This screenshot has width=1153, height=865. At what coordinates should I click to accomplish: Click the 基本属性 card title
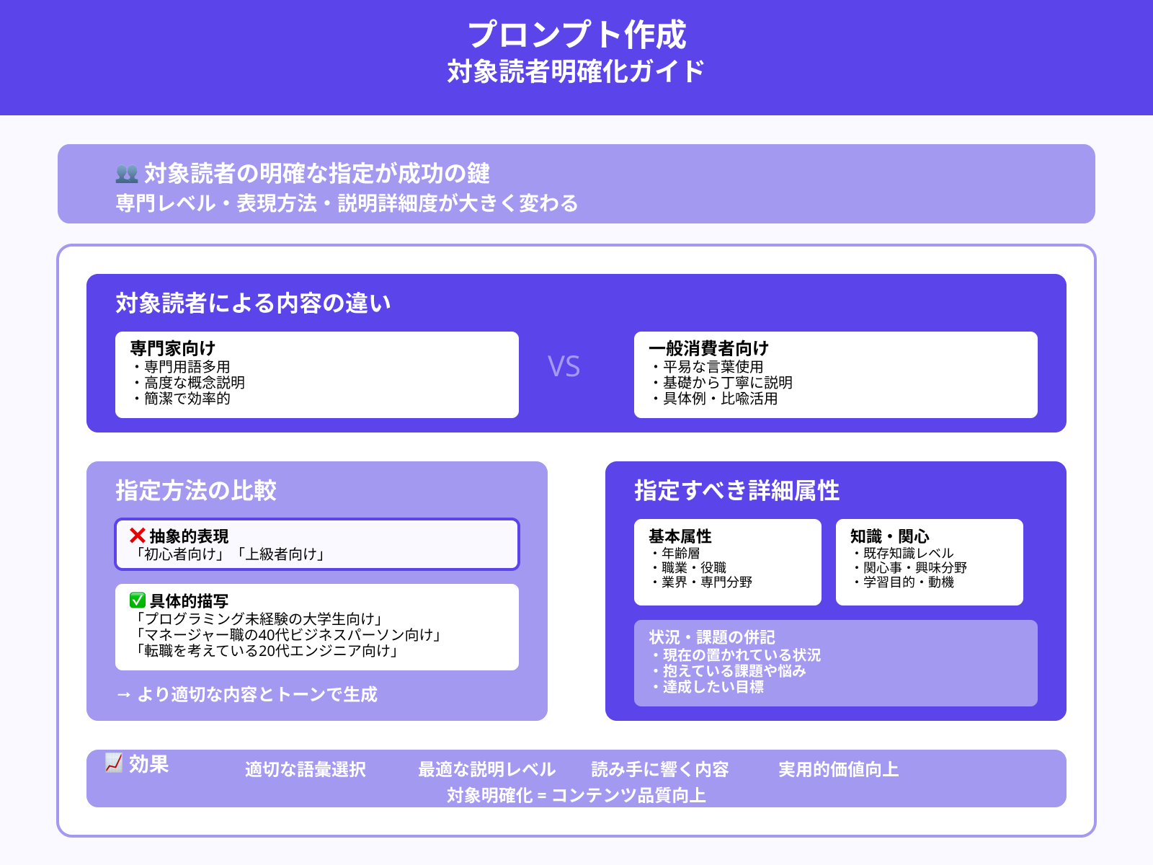coord(680,536)
